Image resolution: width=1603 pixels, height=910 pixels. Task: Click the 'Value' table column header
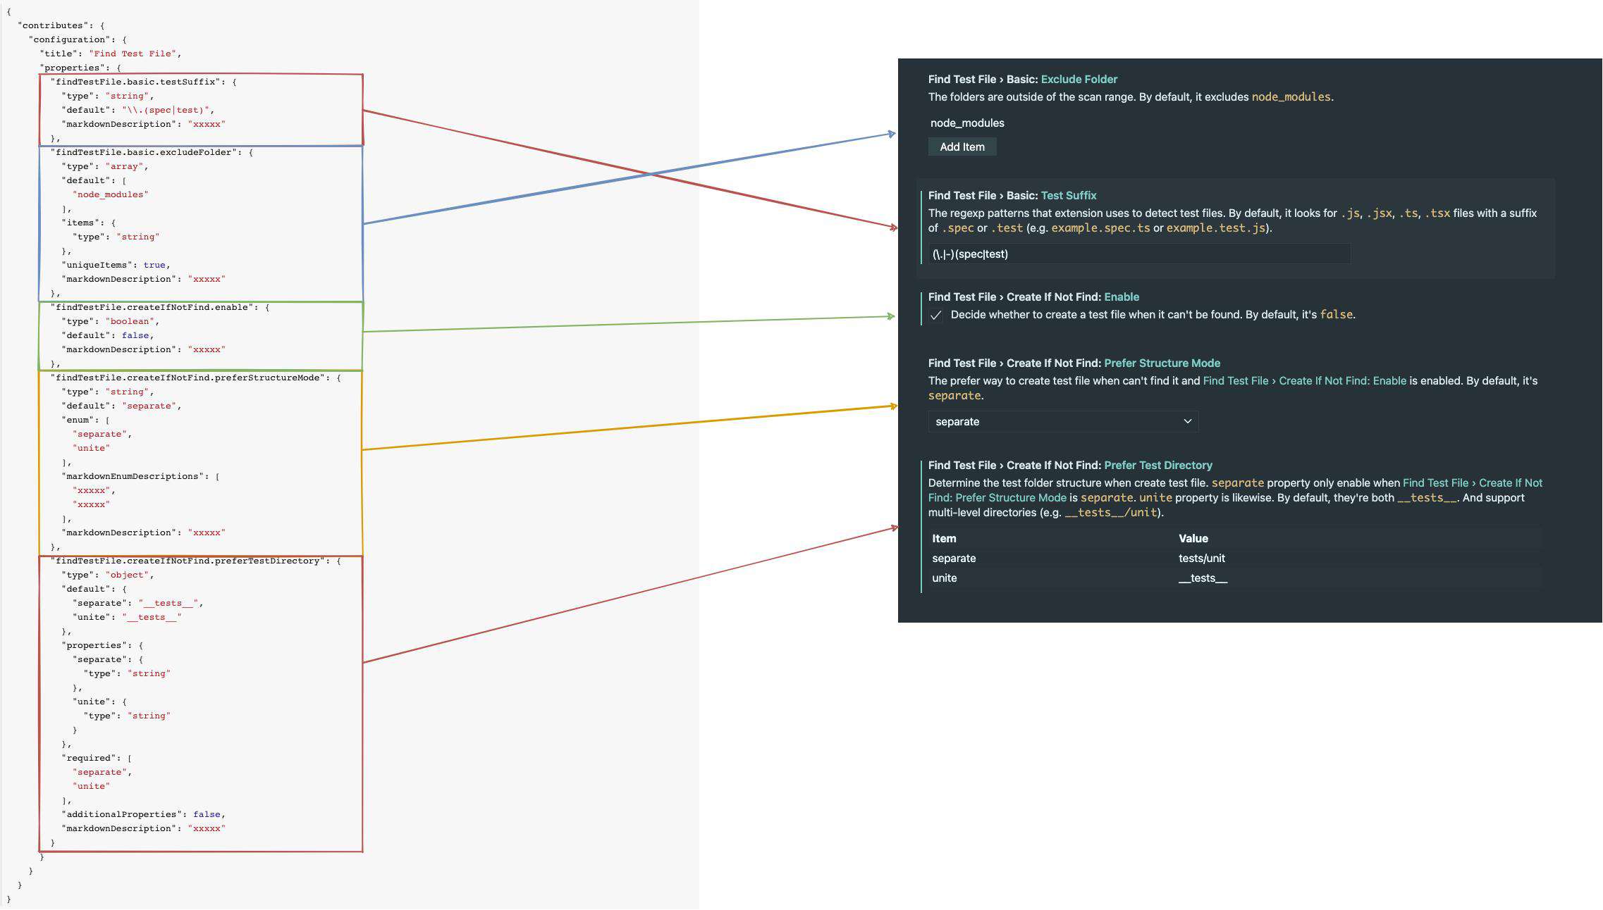[x=1193, y=538]
